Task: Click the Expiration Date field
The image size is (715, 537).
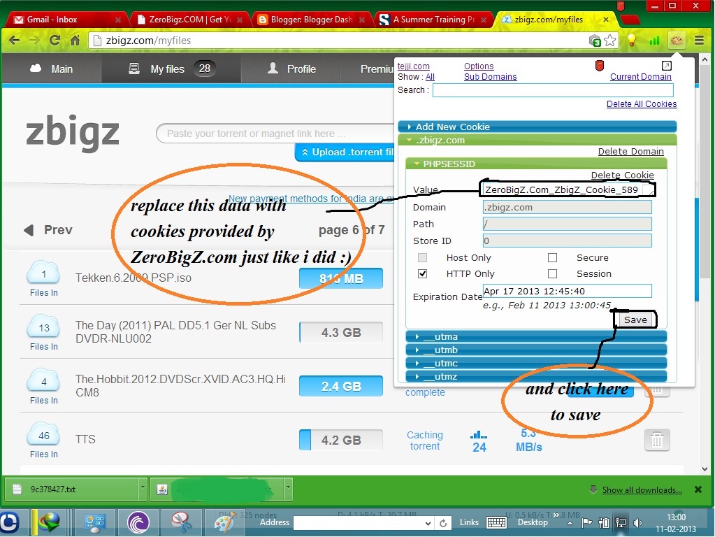Action: click(x=568, y=291)
